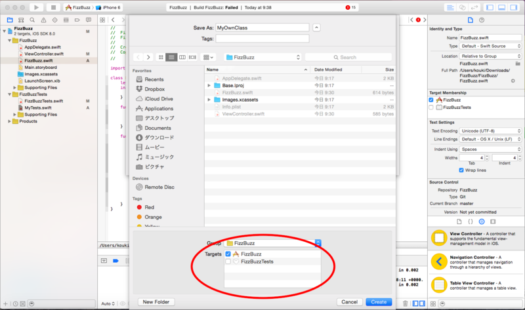
Task: Open the Line Endings dropdown
Action: [490, 139]
